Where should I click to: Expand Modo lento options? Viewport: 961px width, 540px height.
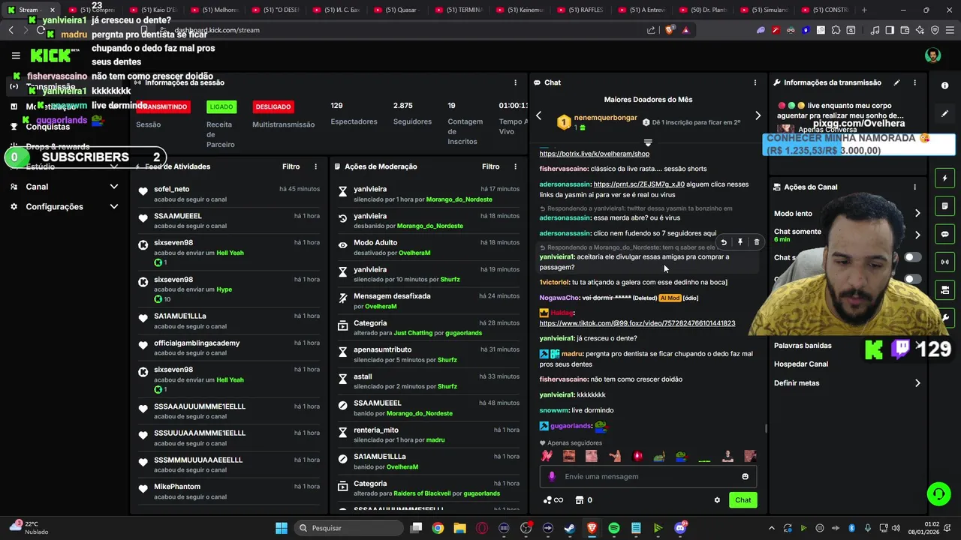point(917,214)
